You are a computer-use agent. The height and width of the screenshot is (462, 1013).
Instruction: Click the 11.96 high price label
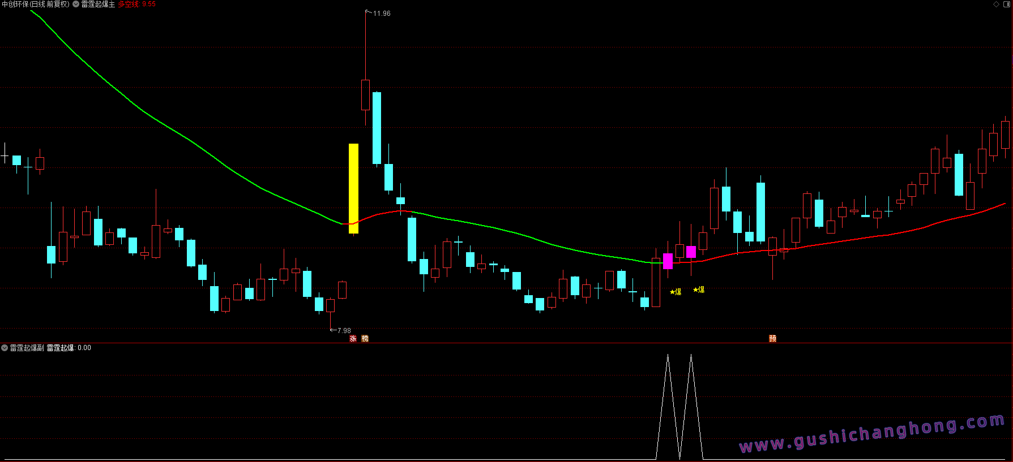(x=382, y=14)
